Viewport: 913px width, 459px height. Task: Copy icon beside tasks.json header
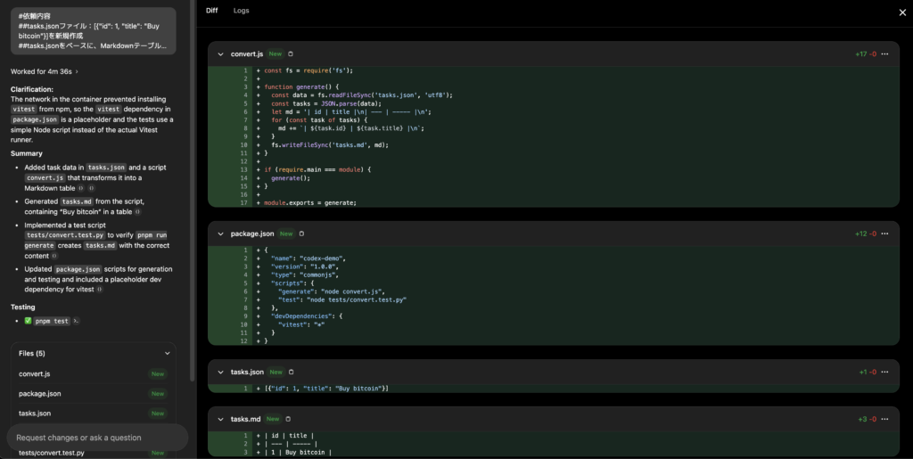pos(292,373)
